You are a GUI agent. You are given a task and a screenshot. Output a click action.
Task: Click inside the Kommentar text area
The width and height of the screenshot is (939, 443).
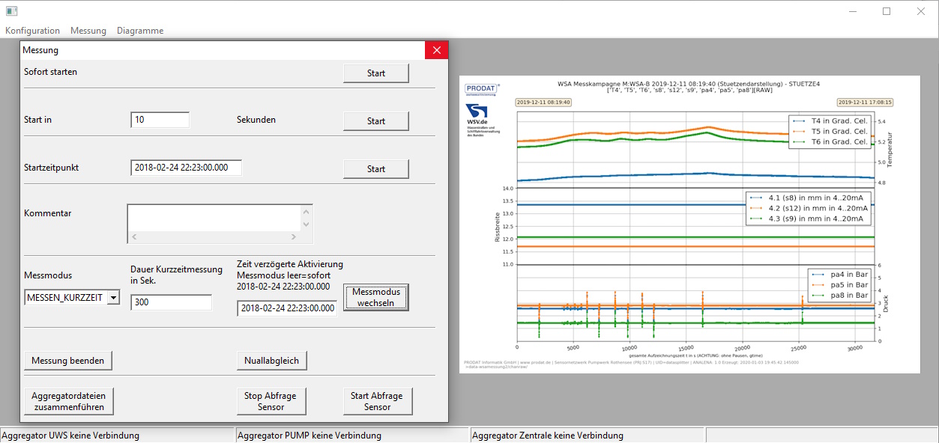214,218
